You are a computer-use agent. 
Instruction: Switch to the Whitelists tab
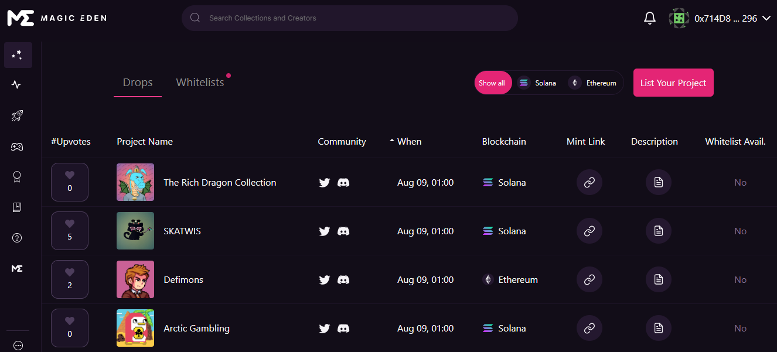click(200, 83)
